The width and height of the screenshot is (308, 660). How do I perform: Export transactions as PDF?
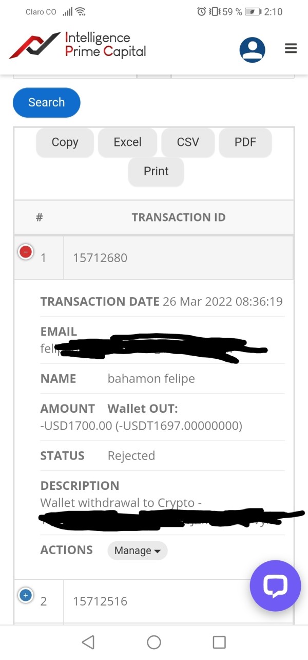click(245, 142)
